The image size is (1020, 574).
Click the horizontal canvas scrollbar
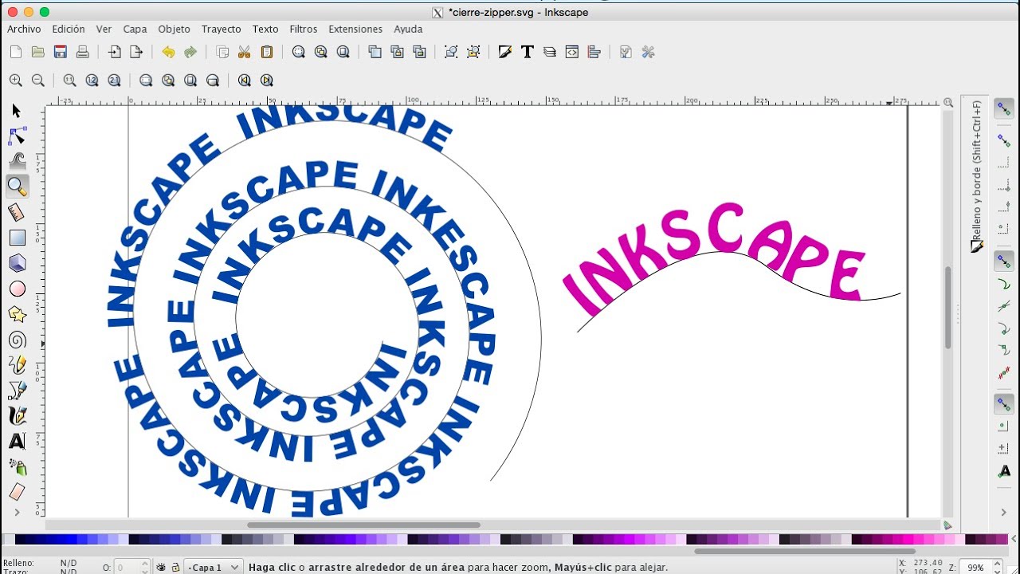[x=363, y=525]
